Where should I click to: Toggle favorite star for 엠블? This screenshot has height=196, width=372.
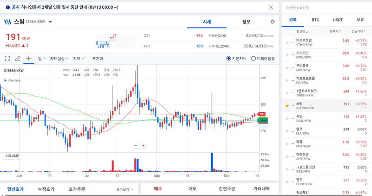(x=287, y=144)
